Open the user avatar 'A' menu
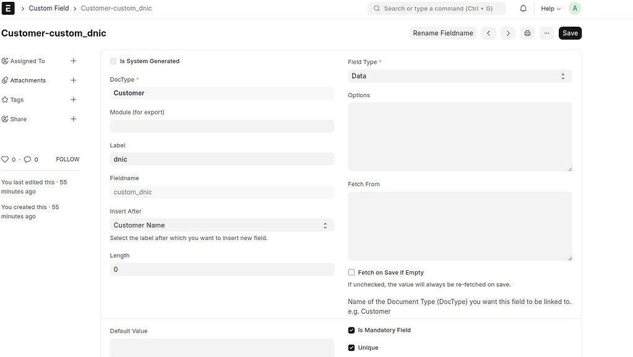The width and height of the screenshot is (633, 357). (x=574, y=8)
